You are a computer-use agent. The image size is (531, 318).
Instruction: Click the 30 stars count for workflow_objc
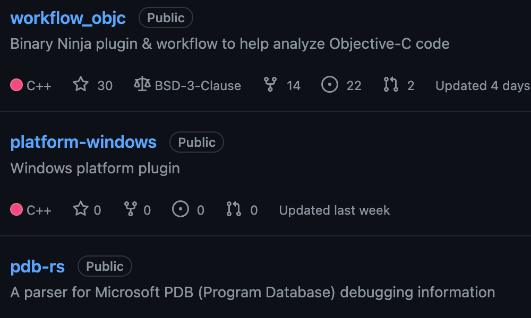pyautogui.click(x=105, y=85)
